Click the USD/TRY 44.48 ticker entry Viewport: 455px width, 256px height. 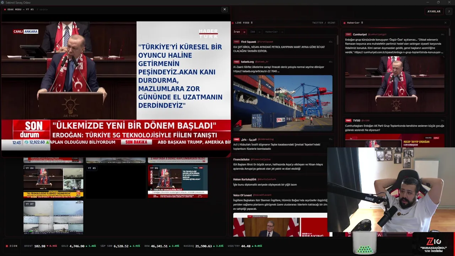tap(245, 246)
